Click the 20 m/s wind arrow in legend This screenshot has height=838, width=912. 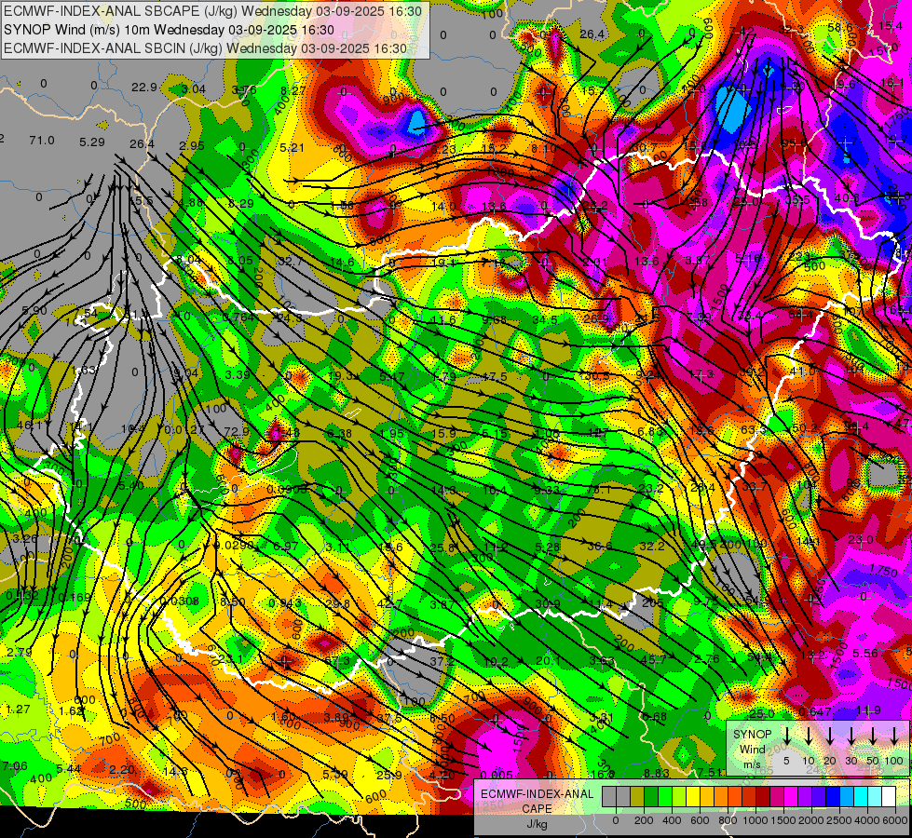830,737
